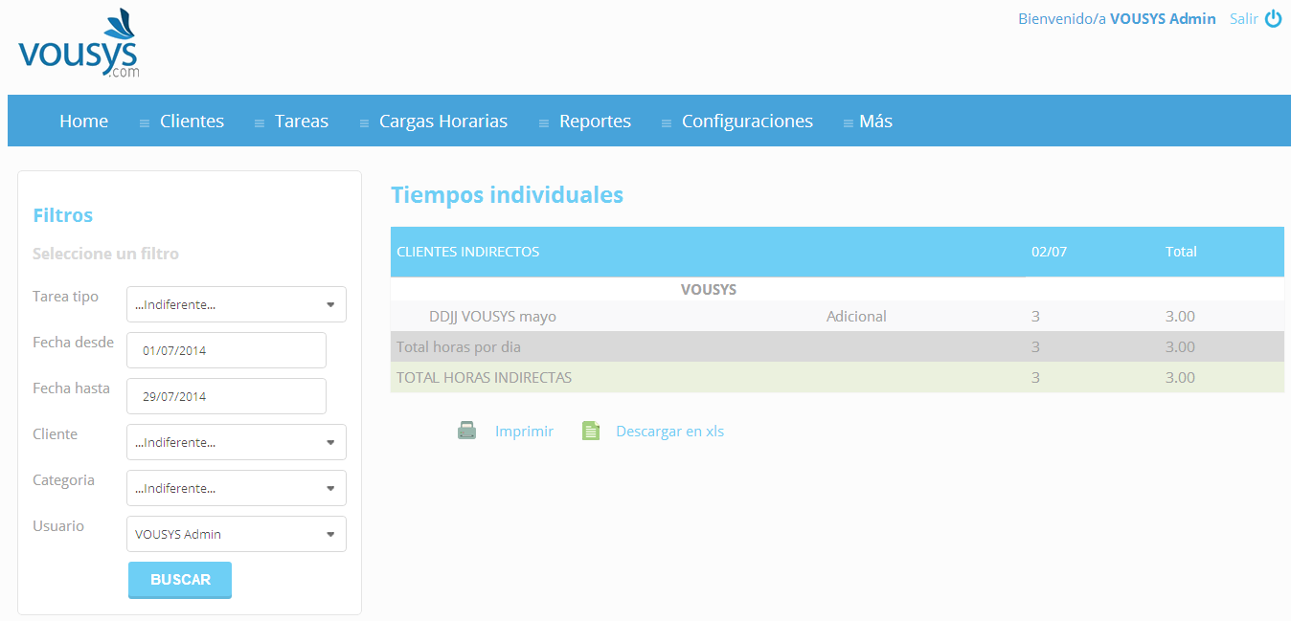This screenshot has width=1291, height=621.
Task: Expand the Usuario dropdown showing VOUSYS Admin
Action: click(x=237, y=534)
